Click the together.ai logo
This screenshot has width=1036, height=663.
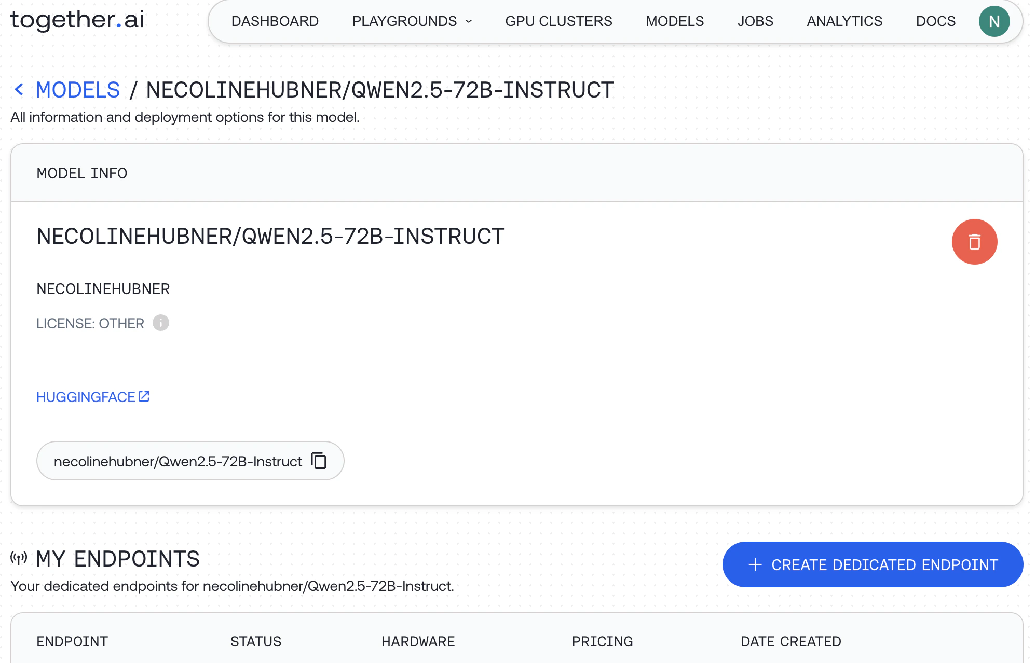pos(77,20)
